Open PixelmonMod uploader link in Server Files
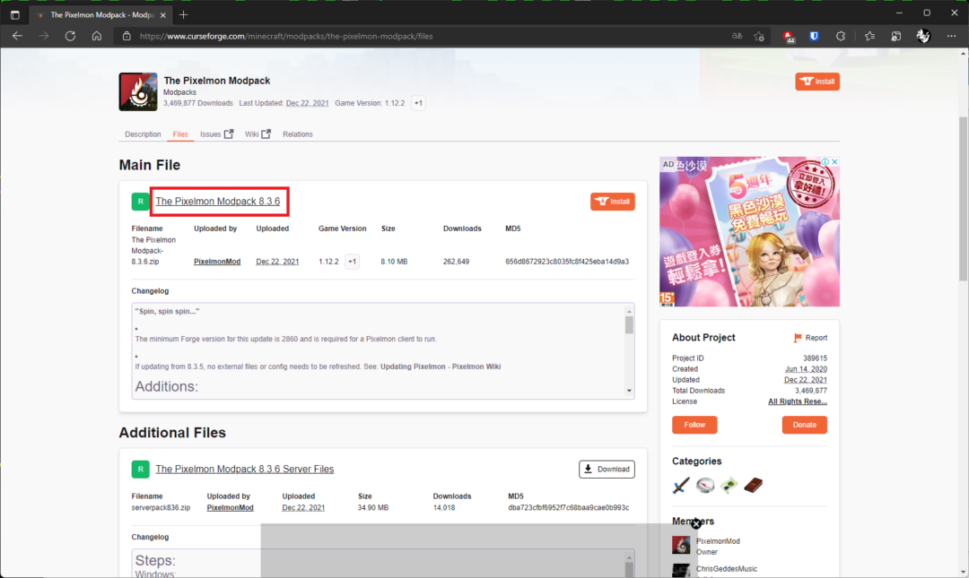This screenshot has height=578, width=969. pos(230,507)
